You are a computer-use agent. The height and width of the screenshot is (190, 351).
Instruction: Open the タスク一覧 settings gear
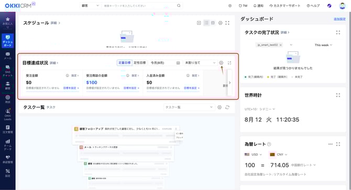click(x=220, y=107)
